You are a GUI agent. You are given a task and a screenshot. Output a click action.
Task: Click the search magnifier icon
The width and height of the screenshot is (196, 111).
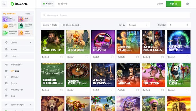(x=44, y=15)
